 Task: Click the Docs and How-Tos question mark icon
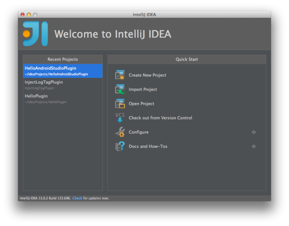(x=120, y=146)
